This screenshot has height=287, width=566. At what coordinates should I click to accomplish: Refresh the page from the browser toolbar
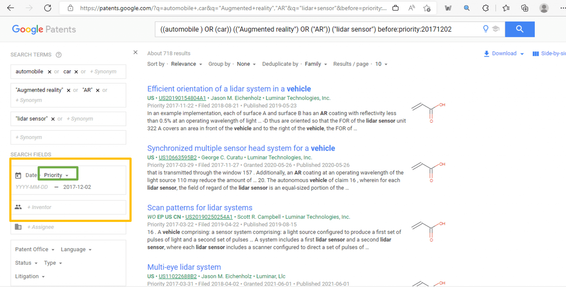coord(48,8)
